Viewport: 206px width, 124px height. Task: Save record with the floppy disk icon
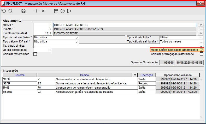click(23, 11)
